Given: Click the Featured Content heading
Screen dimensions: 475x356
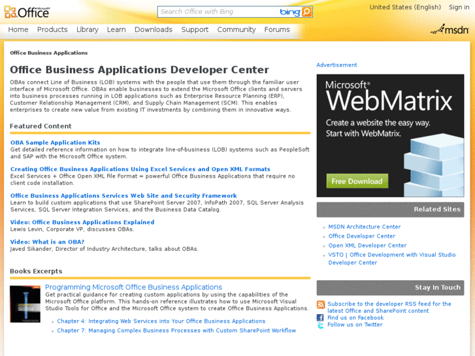Looking at the screenshot, I should pos(41,126).
